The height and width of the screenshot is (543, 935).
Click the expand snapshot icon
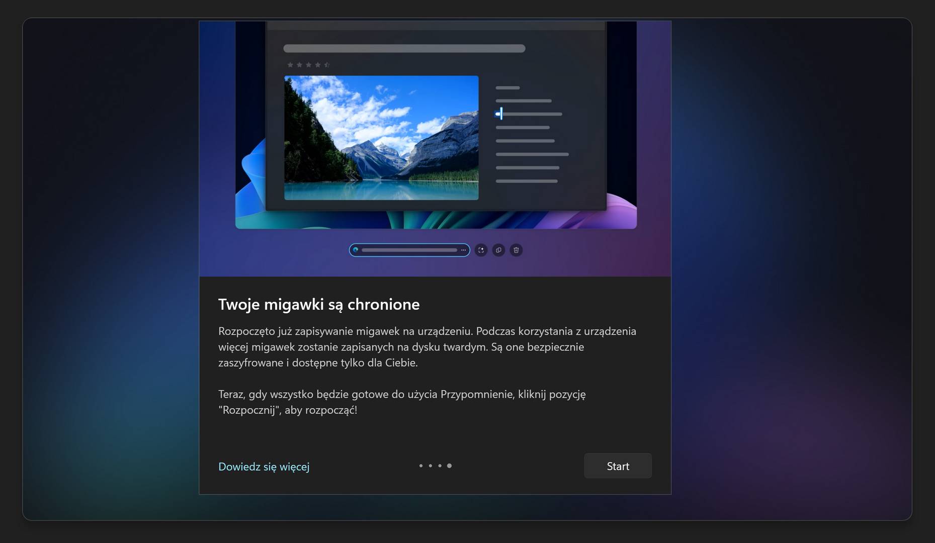coord(481,250)
